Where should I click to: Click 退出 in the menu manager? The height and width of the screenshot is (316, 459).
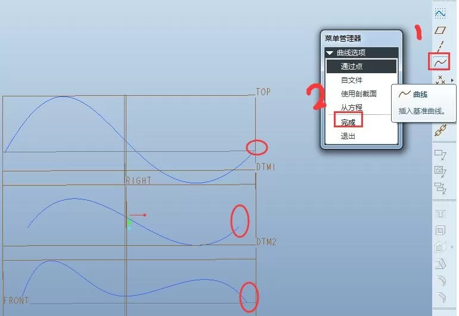tap(348, 136)
